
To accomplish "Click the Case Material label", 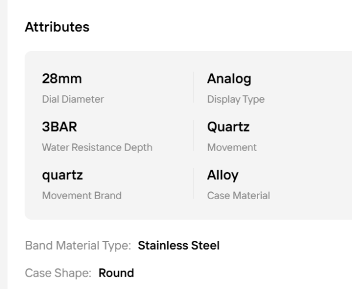I will click(x=238, y=196).
